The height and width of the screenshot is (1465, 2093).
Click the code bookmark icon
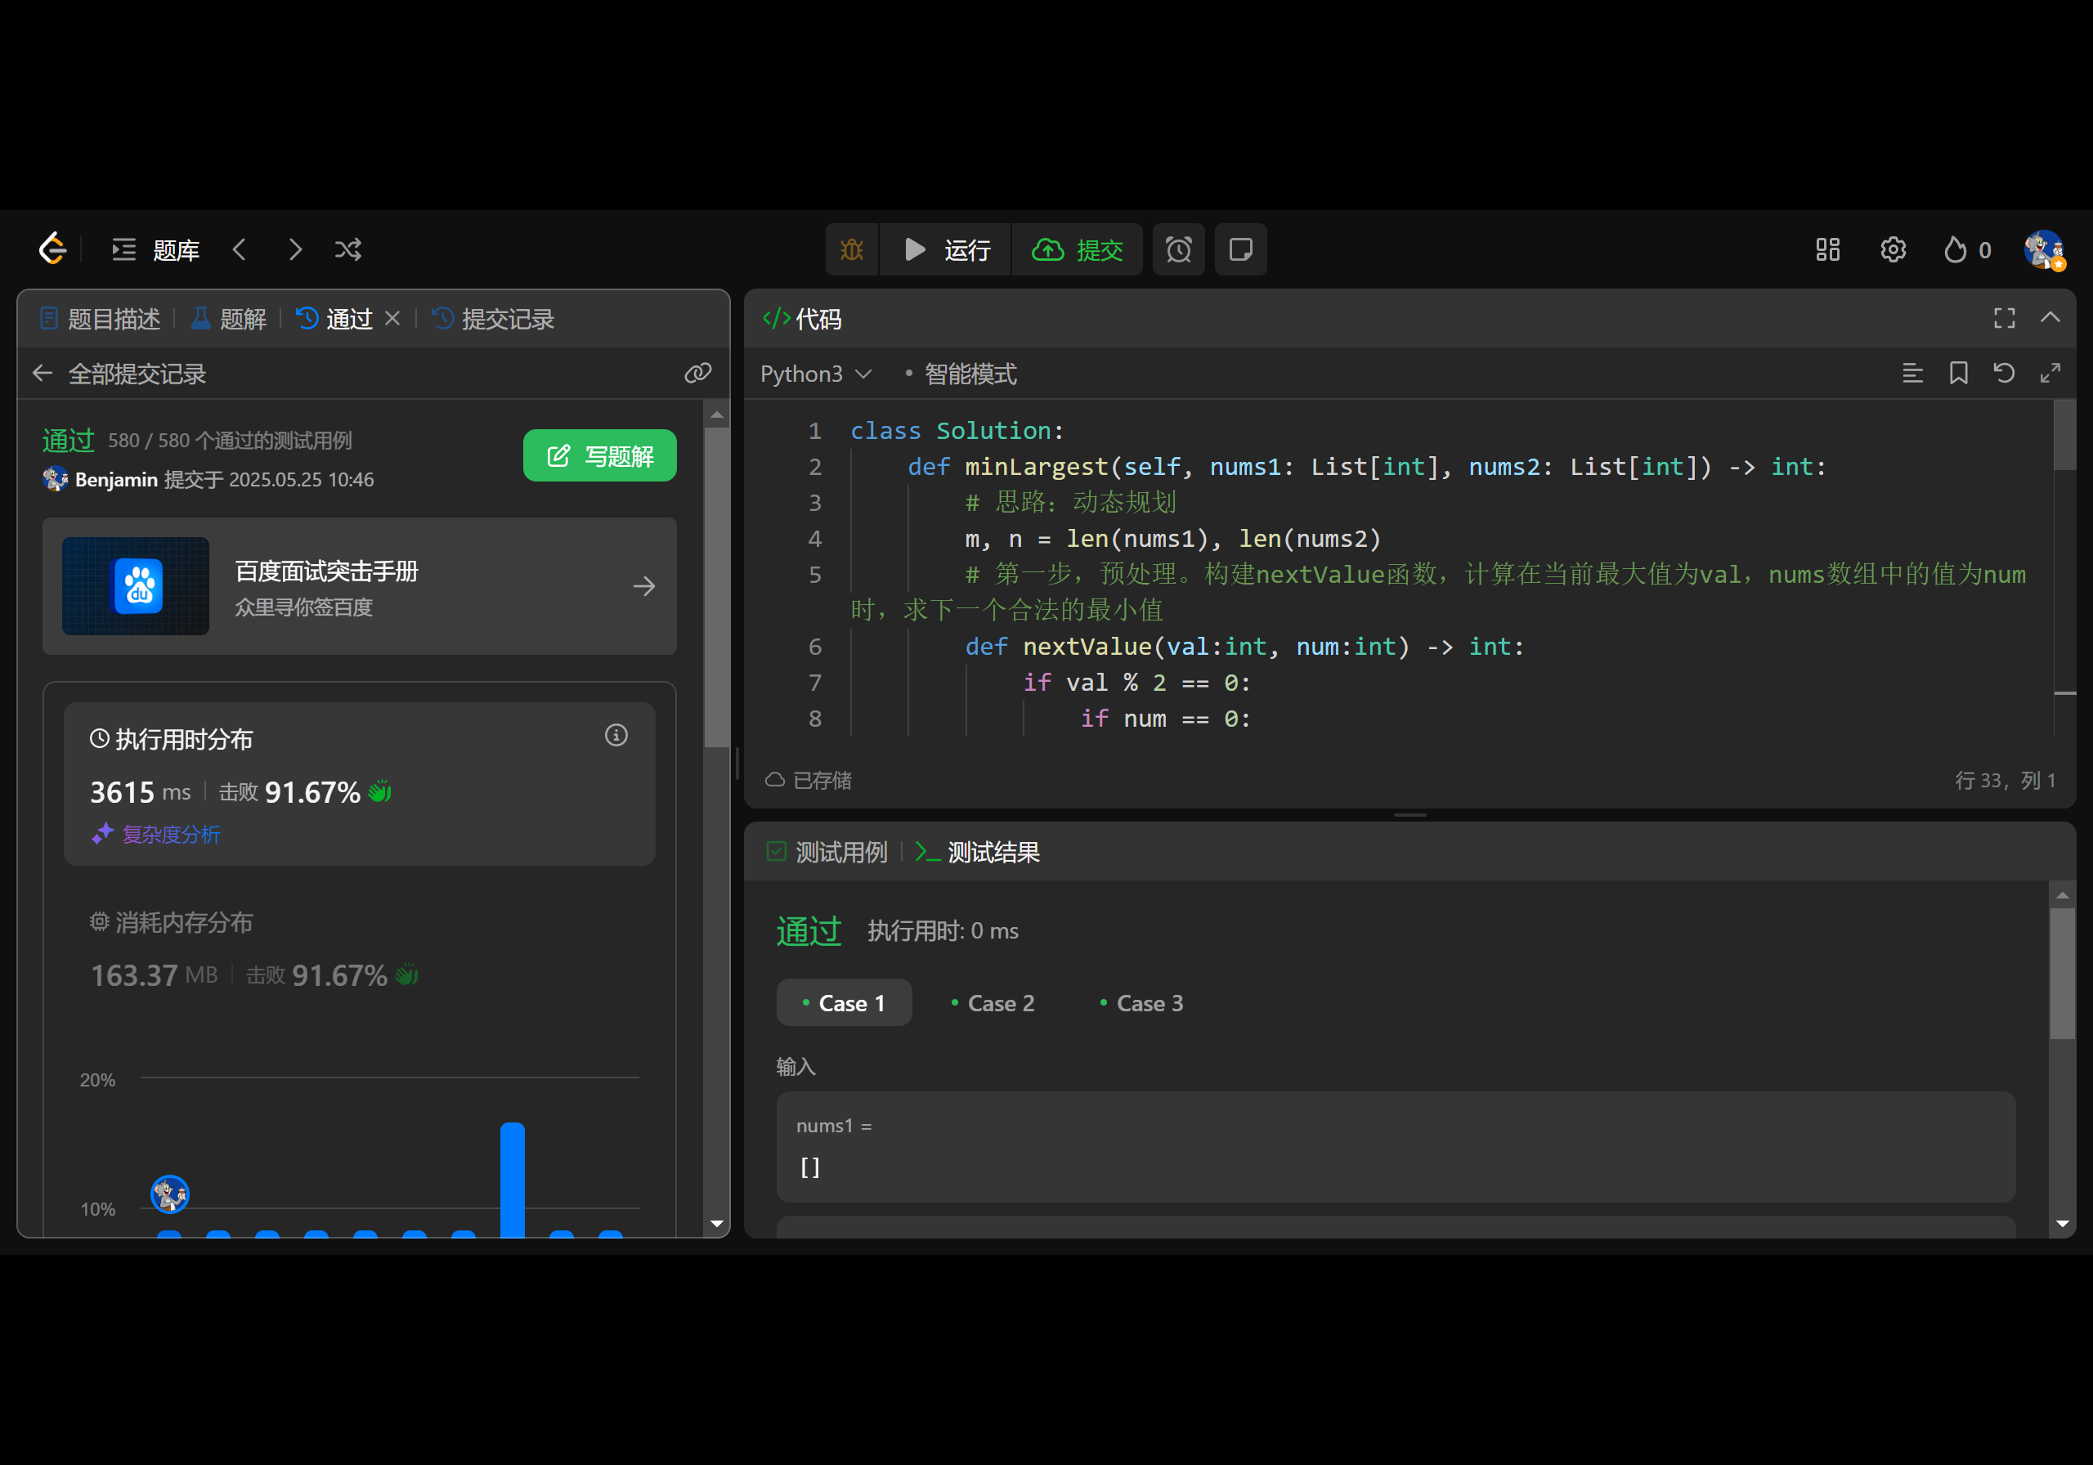coord(1958,373)
